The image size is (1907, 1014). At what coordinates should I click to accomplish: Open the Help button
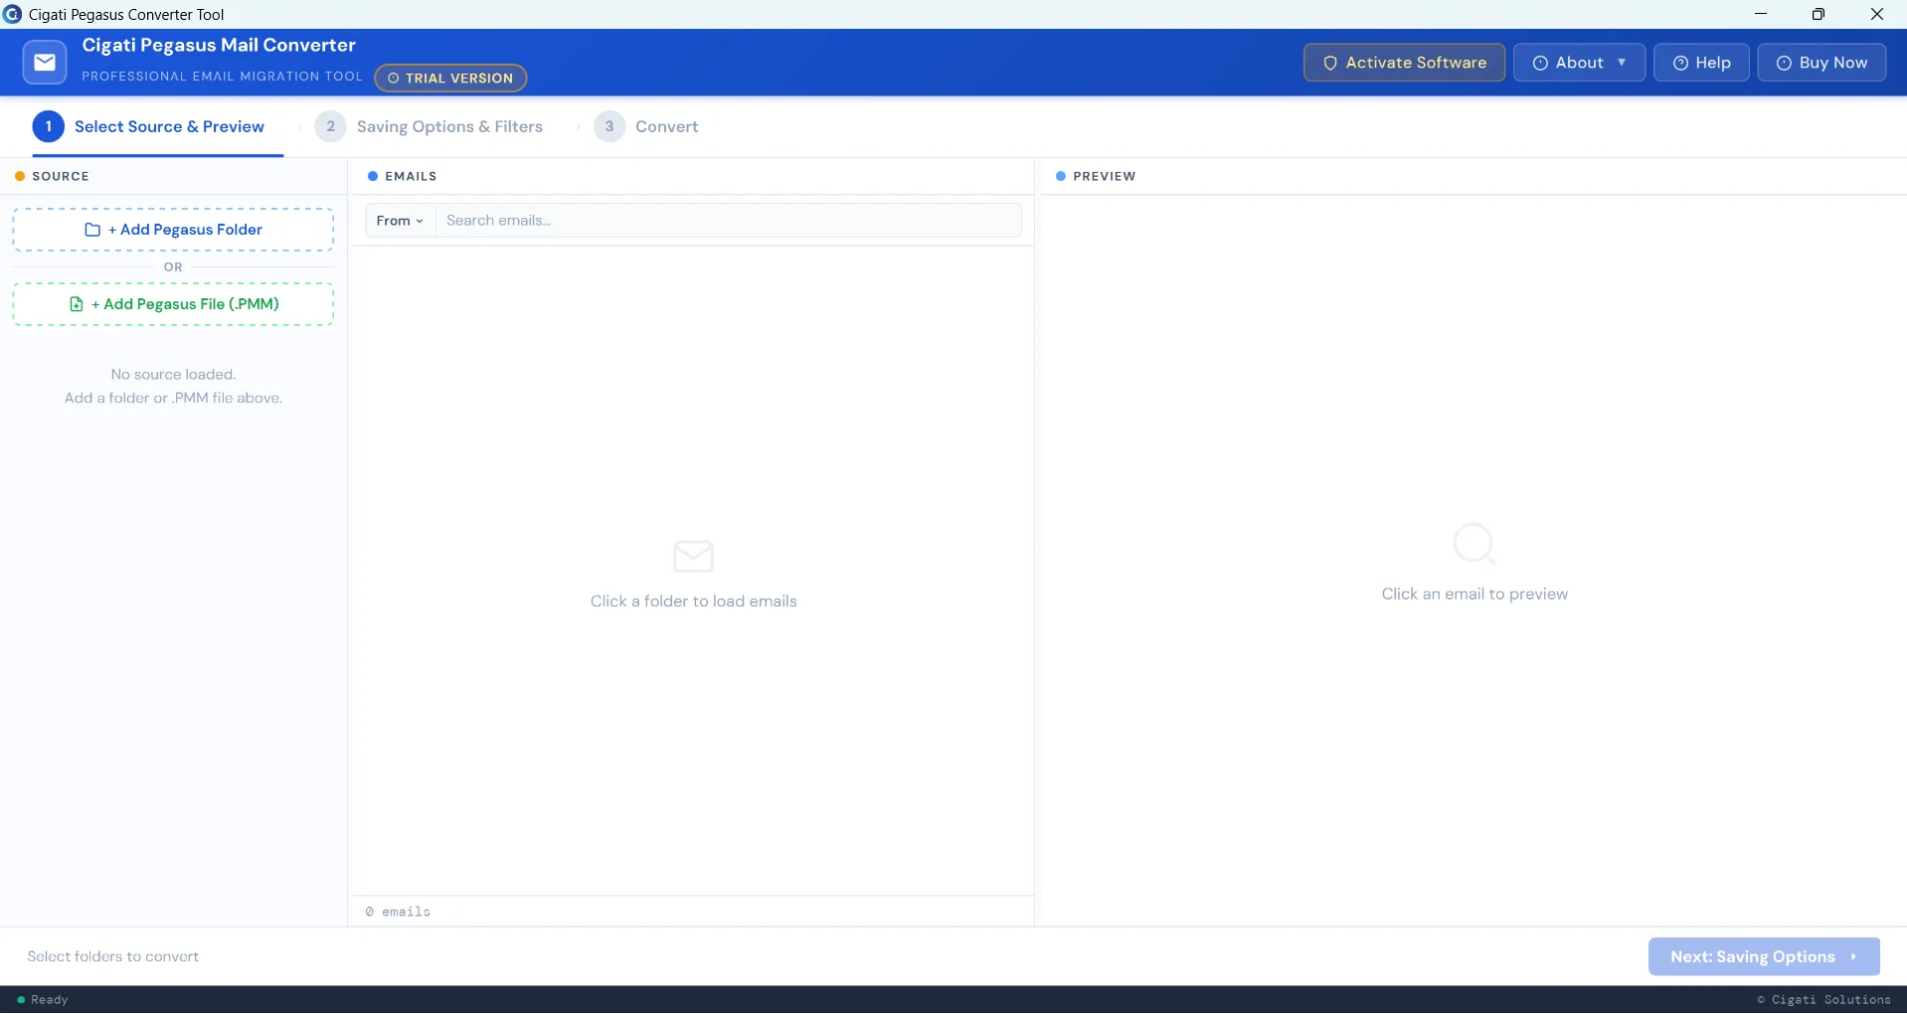(1701, 63)
